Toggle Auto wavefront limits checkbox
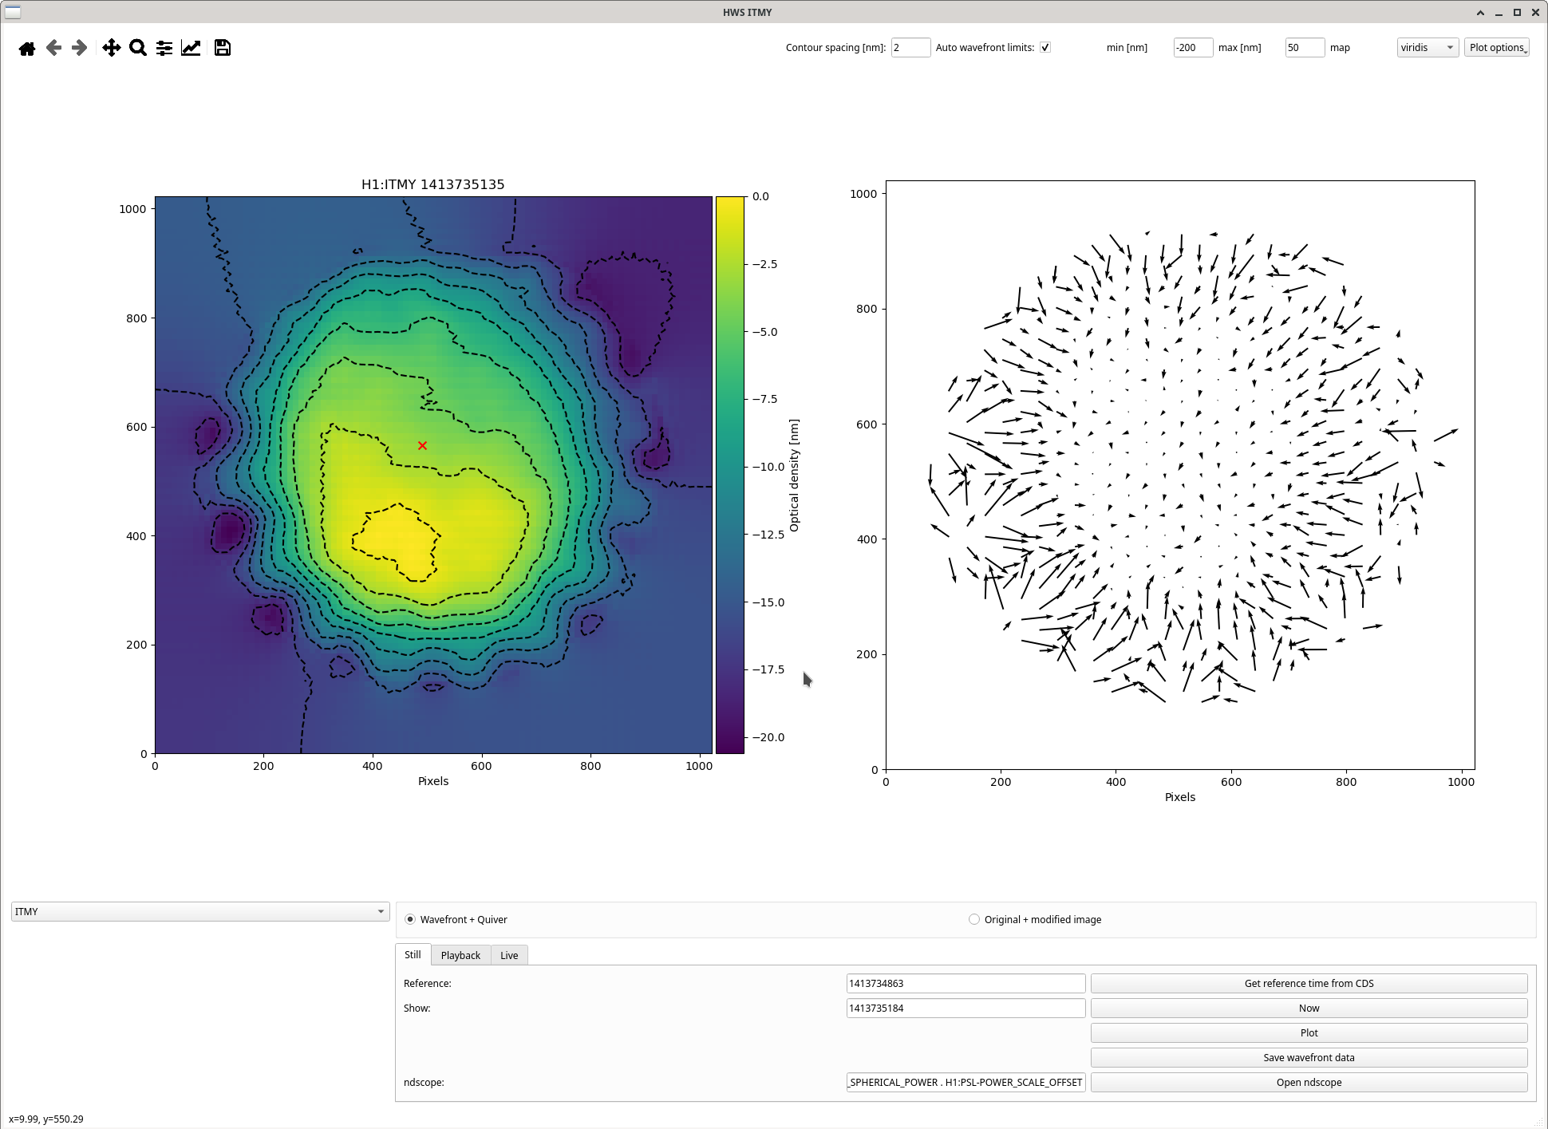Screen dimensions: 1548x1129 pyautogui.click(x=1045, y=48)
